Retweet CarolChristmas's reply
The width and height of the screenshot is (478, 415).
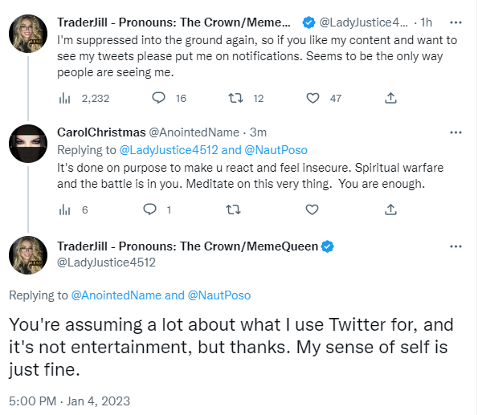coord(233,210)
